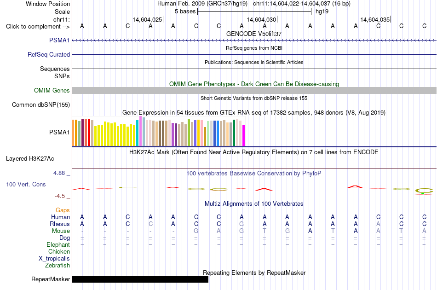Click the 14,604,030 ruler coordinate
This screenshot has height=290, width=437.
pyautogui.click(x=261, y=19)
